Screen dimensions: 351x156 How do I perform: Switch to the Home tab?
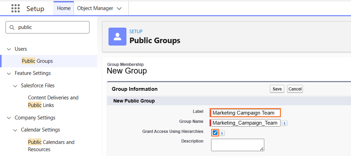[64, 8]
